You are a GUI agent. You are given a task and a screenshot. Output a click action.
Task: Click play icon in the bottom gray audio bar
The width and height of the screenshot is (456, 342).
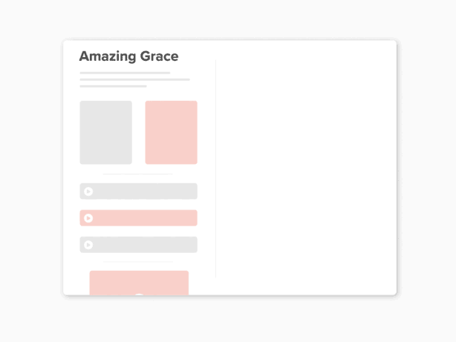coord(88,245)
